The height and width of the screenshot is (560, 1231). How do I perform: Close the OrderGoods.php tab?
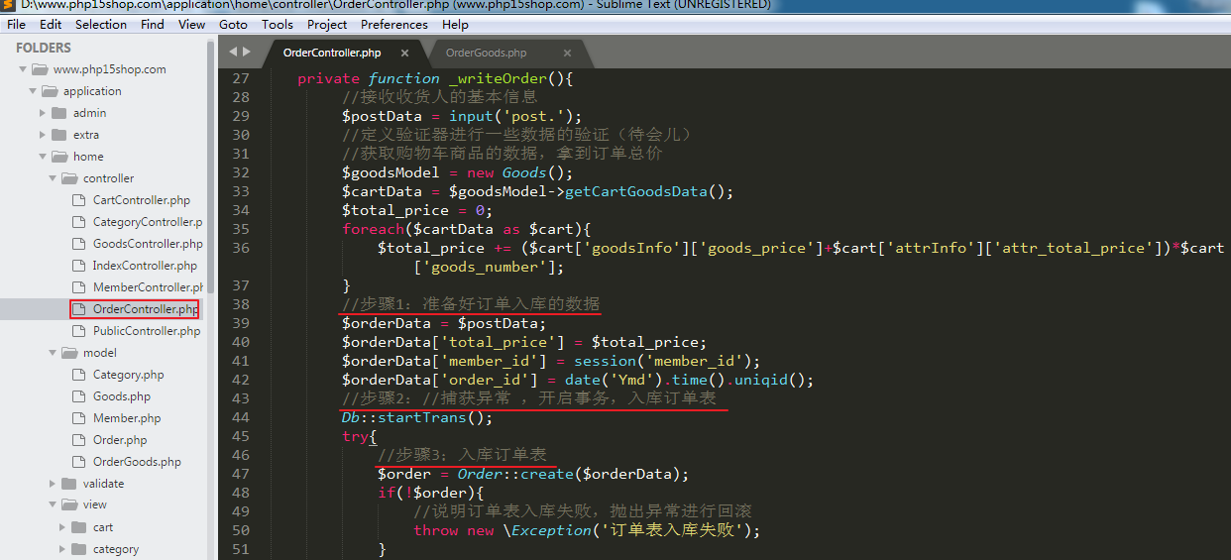[x=567, y=53]
